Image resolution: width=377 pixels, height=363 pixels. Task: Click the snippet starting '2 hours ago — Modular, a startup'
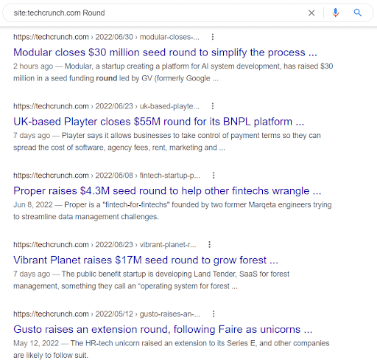[173, 72]
